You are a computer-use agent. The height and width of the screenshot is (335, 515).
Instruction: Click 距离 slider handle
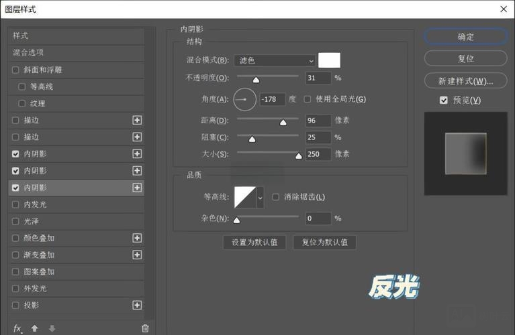click(283, 122)
